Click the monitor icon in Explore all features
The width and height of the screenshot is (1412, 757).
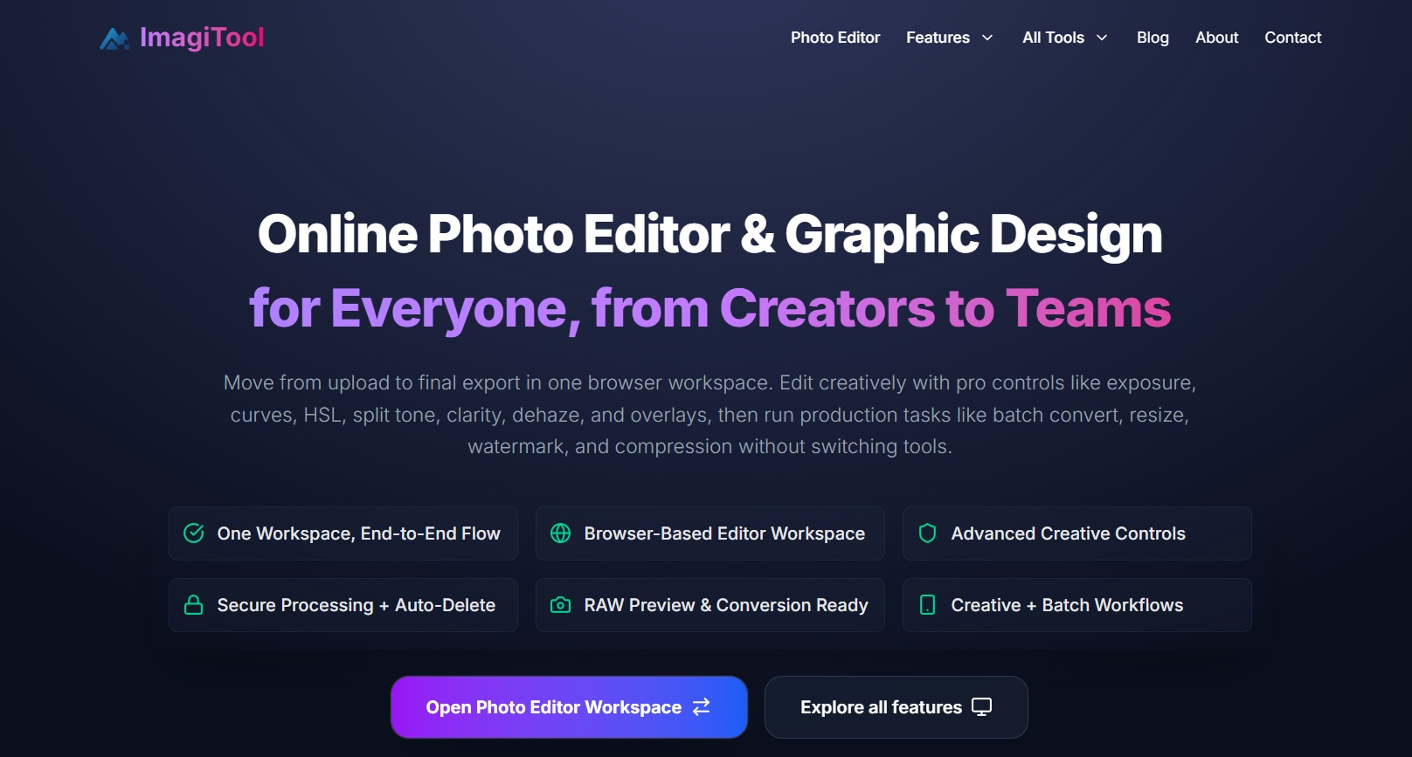tap(982, 707)
